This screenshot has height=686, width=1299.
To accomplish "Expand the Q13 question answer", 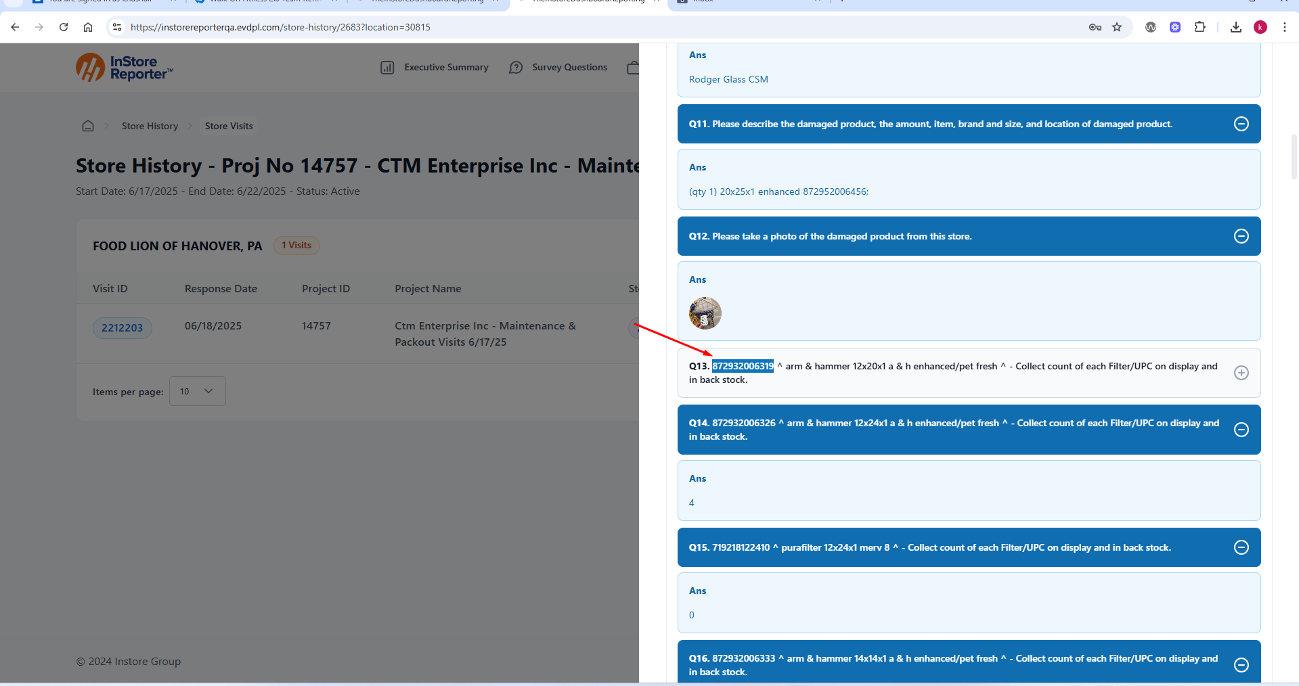I will (x=1241, y=373).
